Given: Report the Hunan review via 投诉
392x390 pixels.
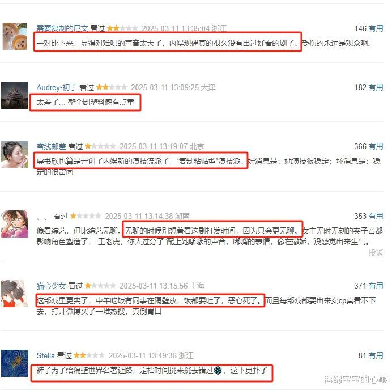Looking at the screenshot, I should 376,253.
